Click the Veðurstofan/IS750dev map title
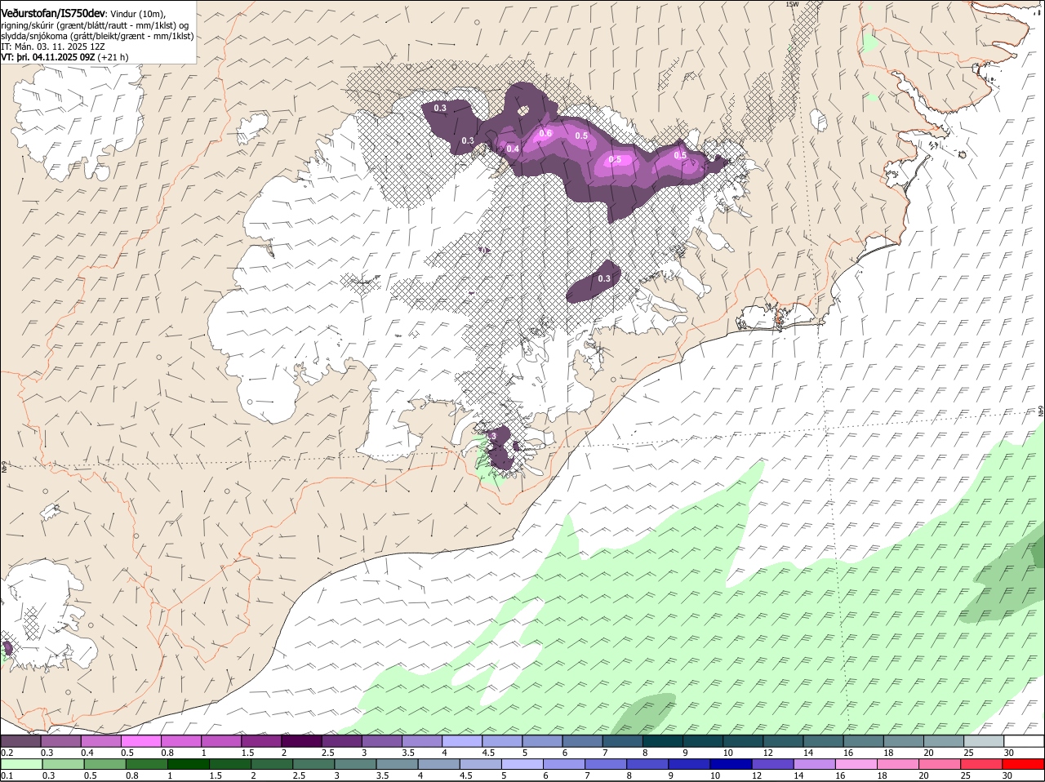 [x=53, y=12]
